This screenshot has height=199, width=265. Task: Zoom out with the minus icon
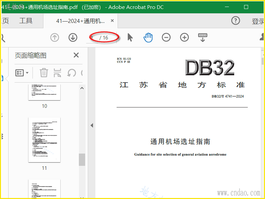coord(166,37)
